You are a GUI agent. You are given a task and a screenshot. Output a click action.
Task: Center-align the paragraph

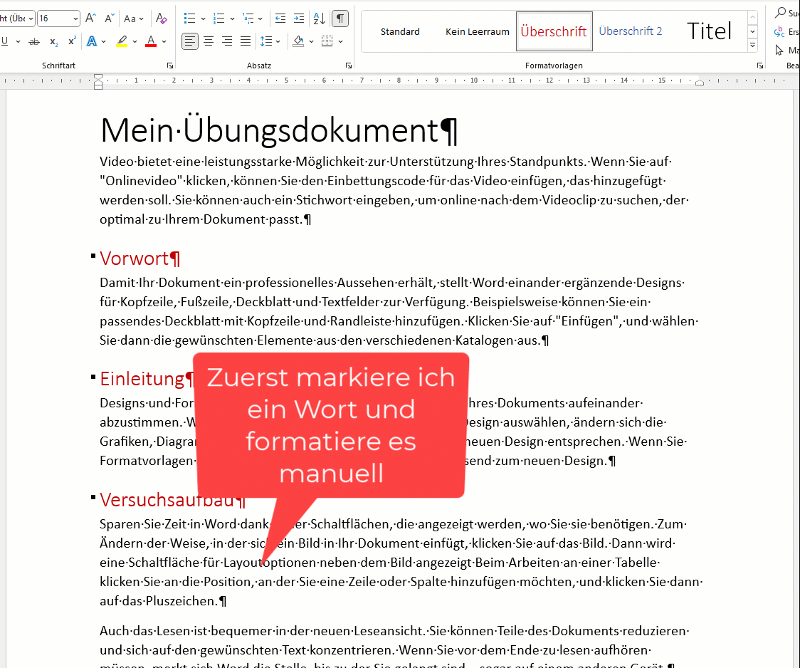[x=209, y=41]
